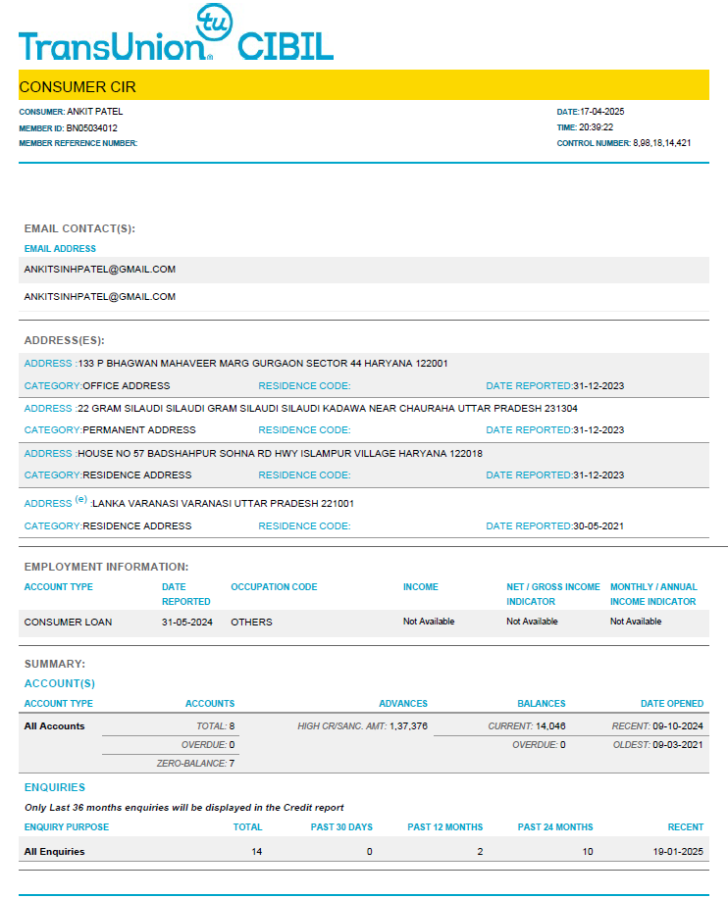Select the All Enquiries row label
Viewport: 728px width, 898px height.
(55, 852)
